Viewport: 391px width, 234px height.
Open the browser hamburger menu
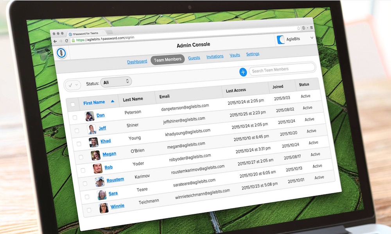[312, 27]
